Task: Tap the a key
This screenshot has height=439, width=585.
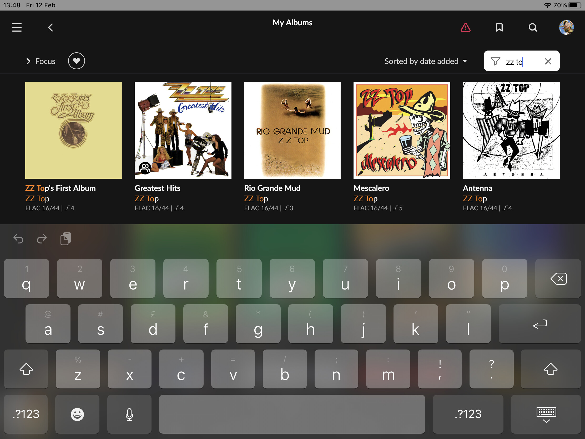Action: pyautogui.click(x=48, y=324)
